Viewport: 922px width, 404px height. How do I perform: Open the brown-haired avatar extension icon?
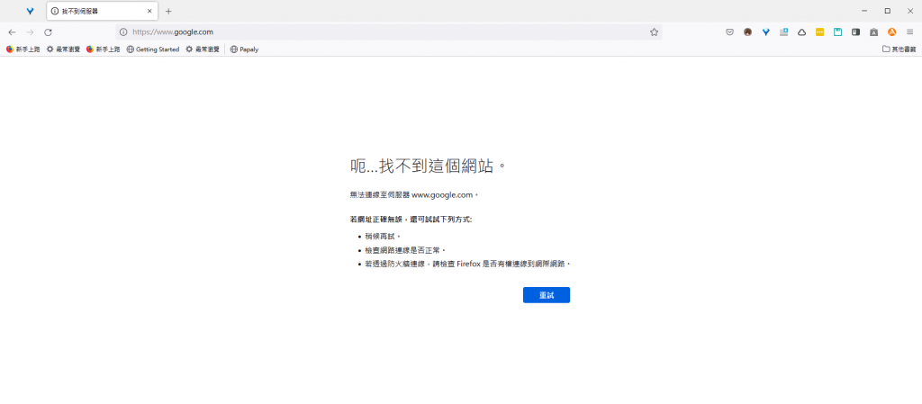pyautogui.click(x=747, y=32)
